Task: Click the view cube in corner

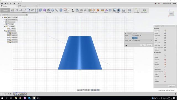Action: point(171,13)
